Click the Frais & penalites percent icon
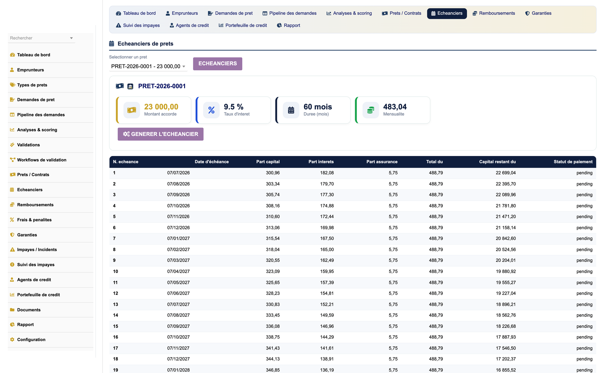Screen dimensions: 603x373 (x=12, y=220)
